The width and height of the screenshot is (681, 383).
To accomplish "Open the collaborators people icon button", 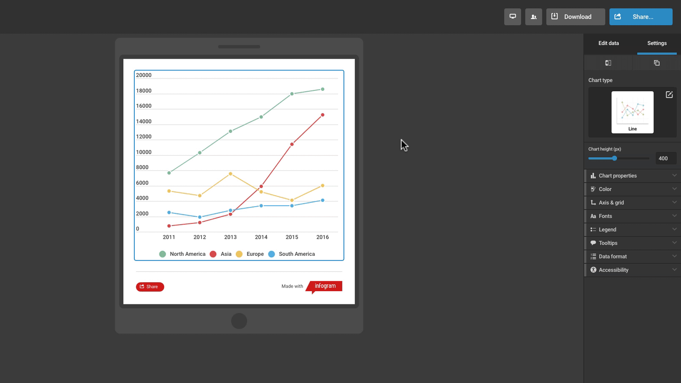I will point(533,17).
